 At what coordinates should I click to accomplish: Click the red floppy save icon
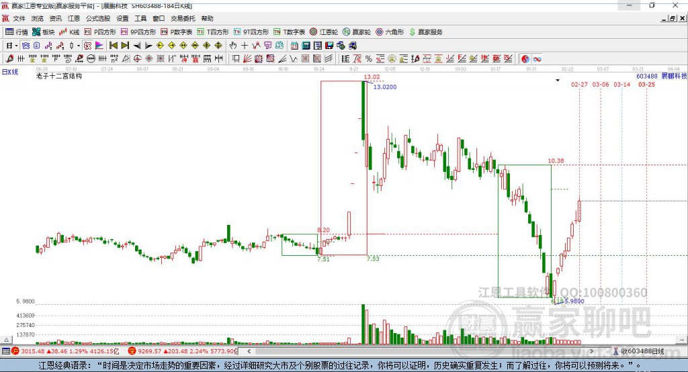(329, 46)
